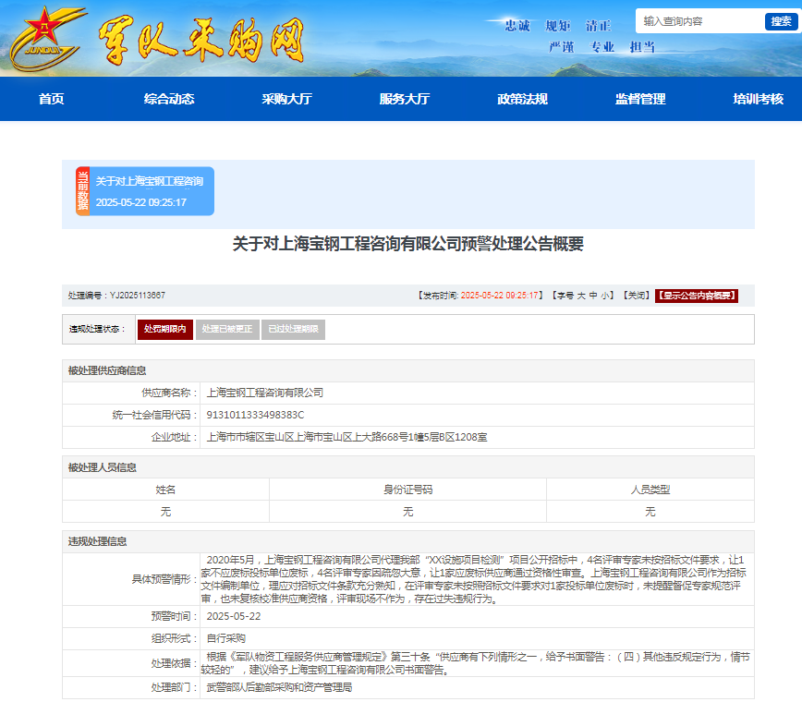Image resolution: width=802 pixels, height=714 pixels.
Task: Click the 处理编号 YJ2025113667 text
Action: (116, 296)
